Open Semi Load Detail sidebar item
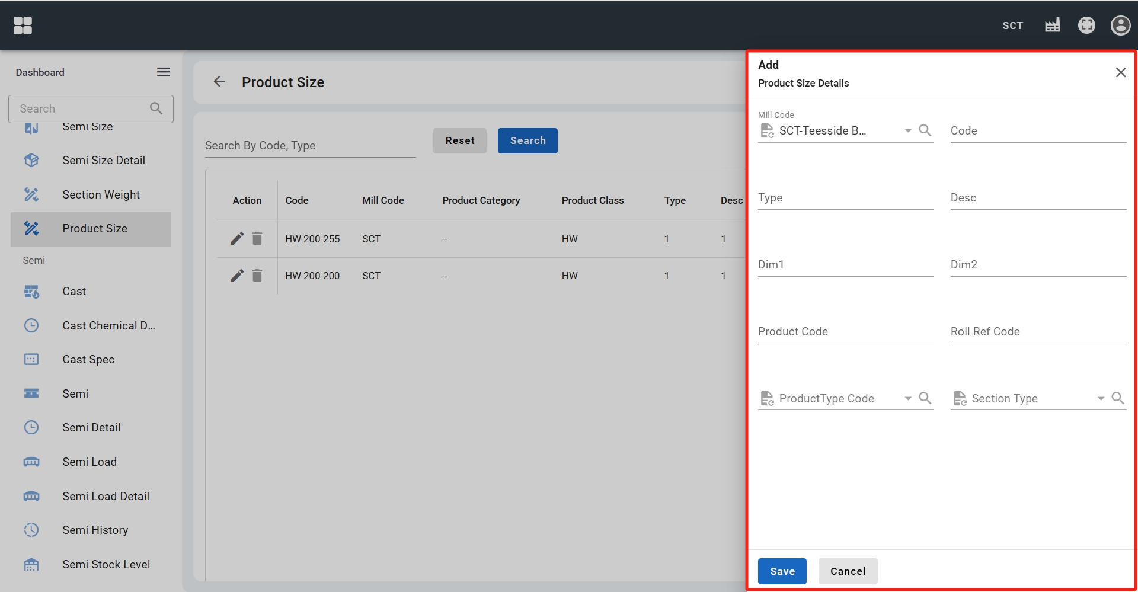This screenshot has height=592, width=1138. click(106, 496)
